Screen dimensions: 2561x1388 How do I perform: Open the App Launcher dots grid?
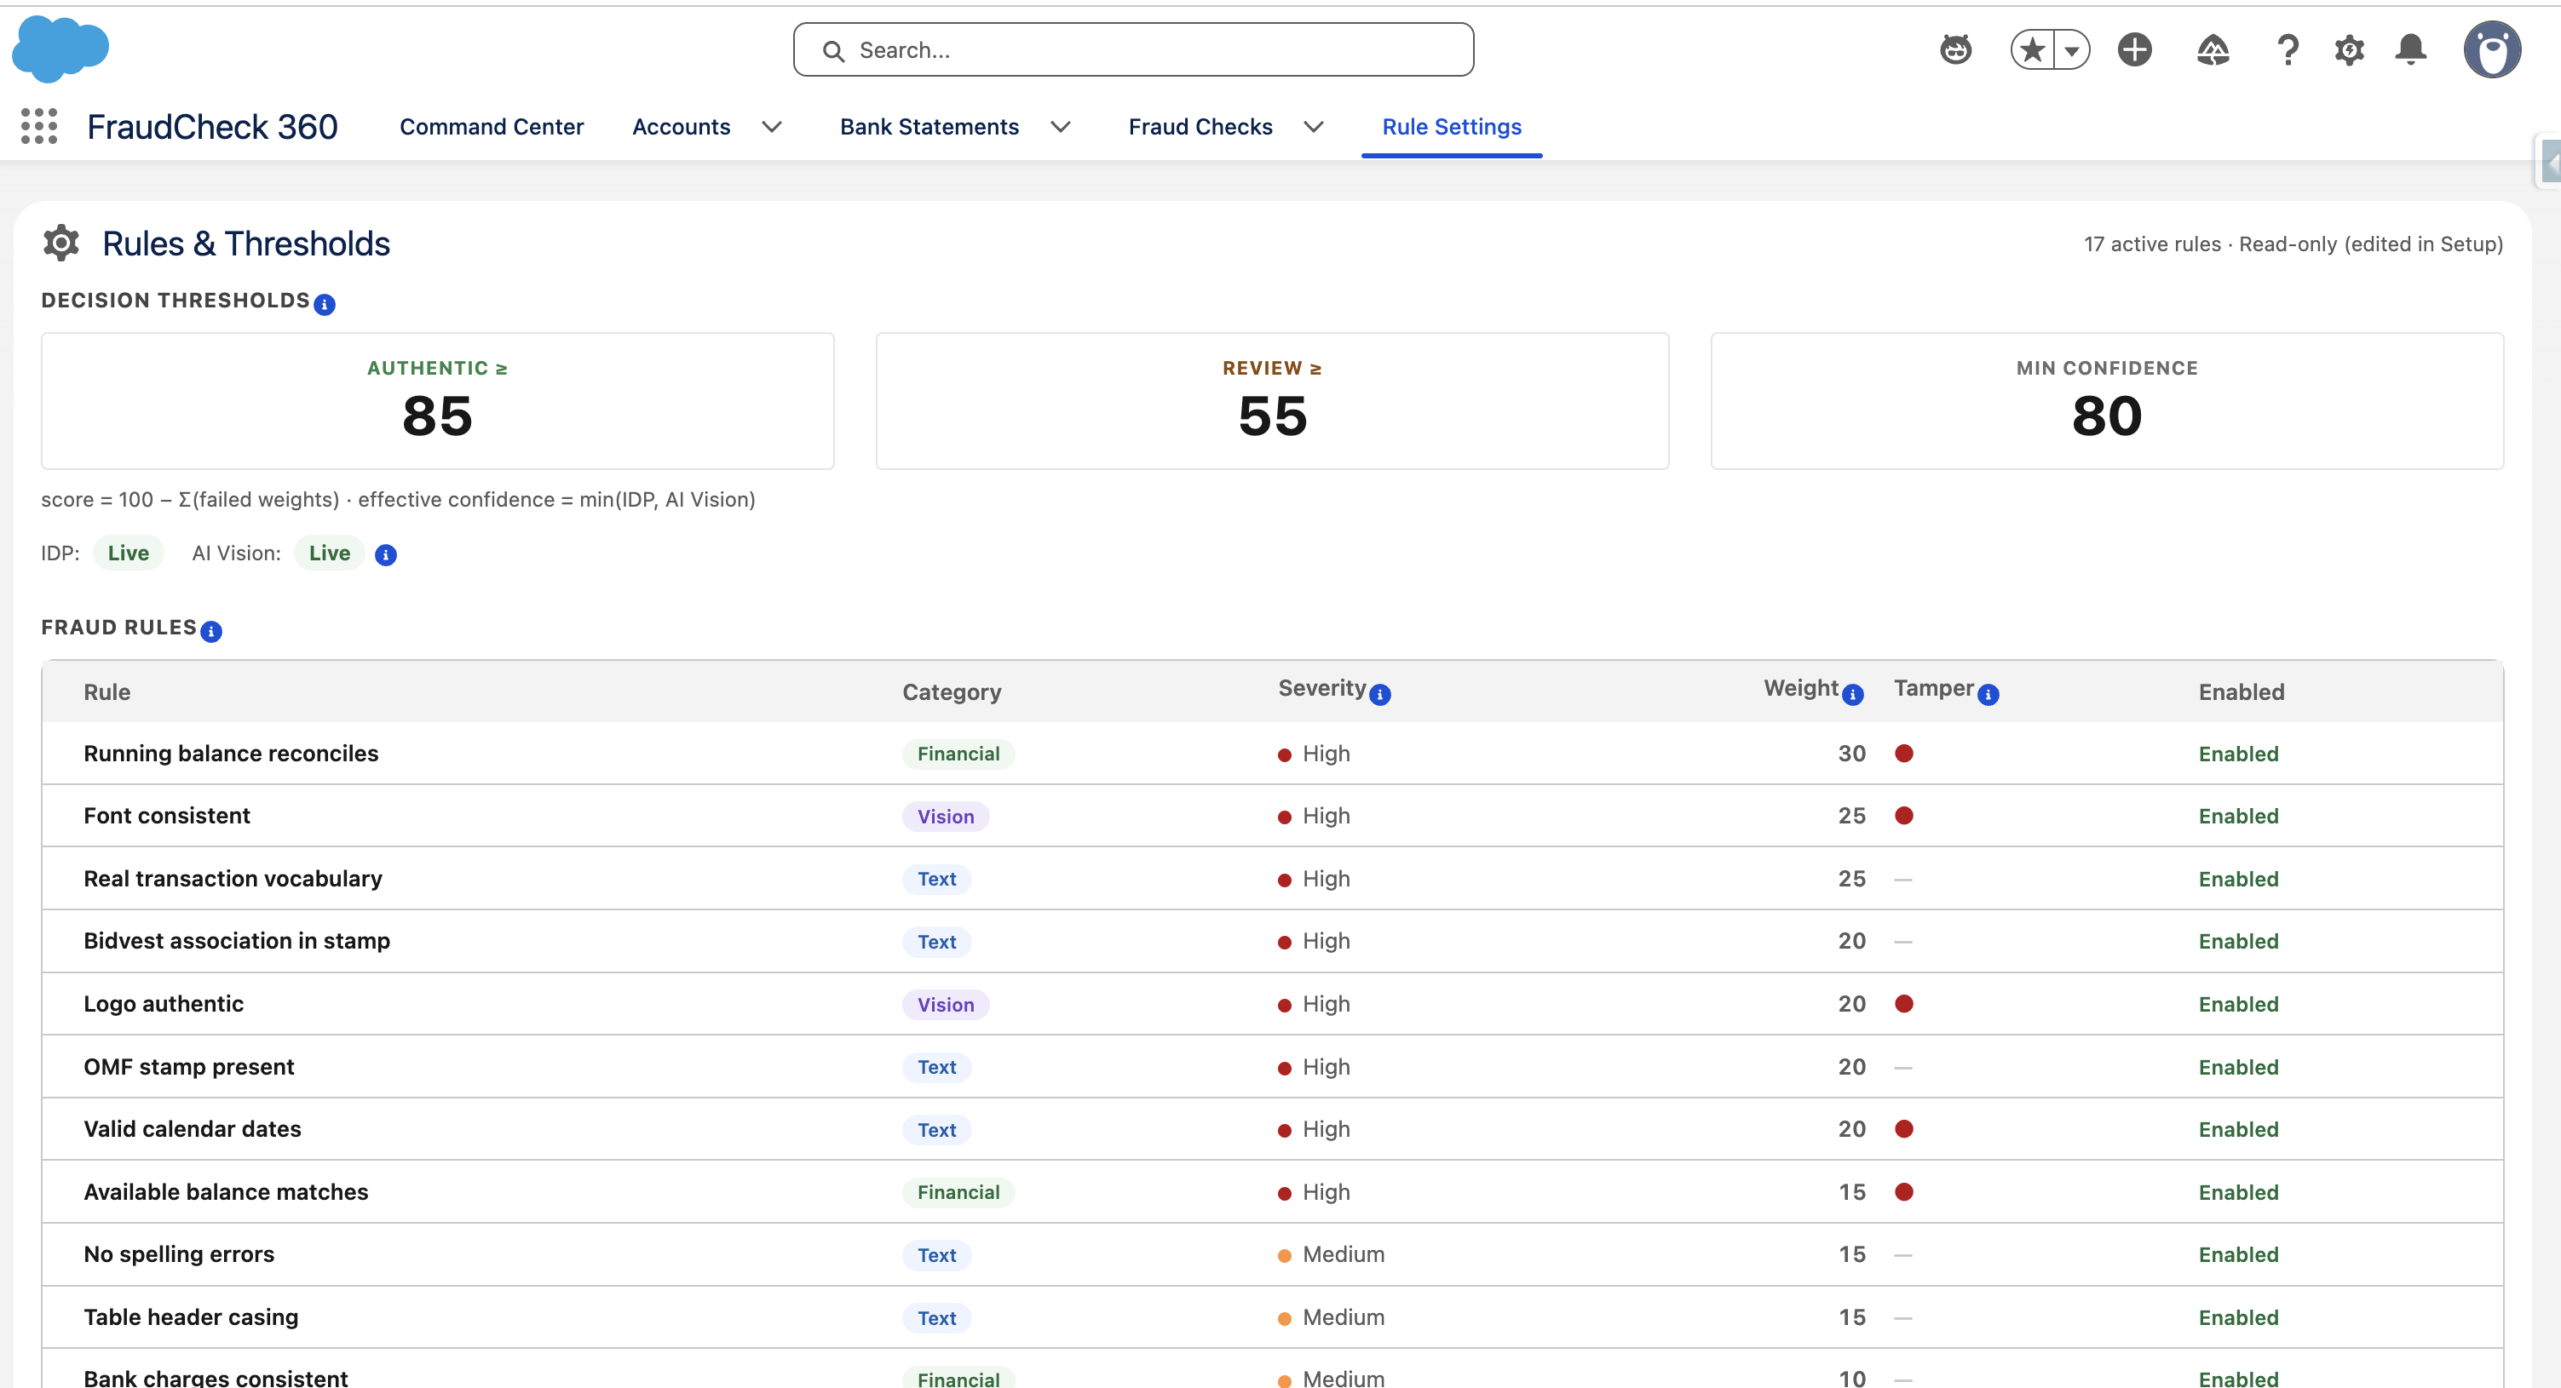click(39, 126)
